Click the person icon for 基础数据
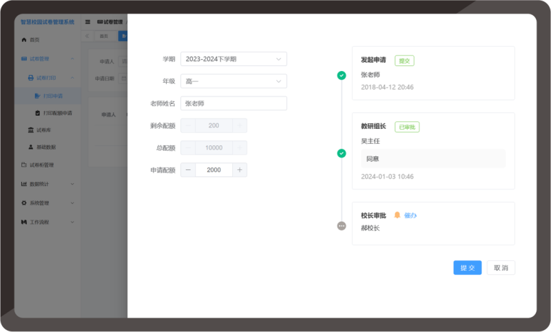This screenshot has height=332, width=551. (x=31, y=147)
